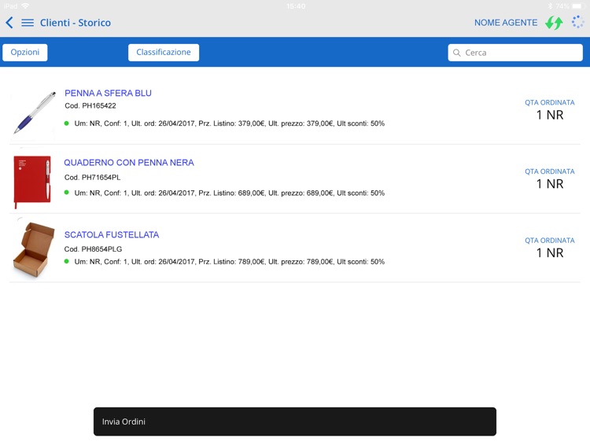Open the Classificazione filter
Screen dimensions: 590x442
coord(164,52)
